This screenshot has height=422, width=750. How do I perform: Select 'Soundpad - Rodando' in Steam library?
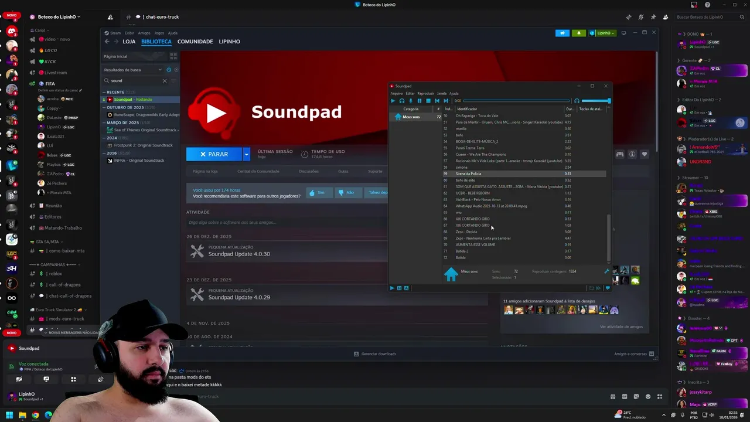point(141,100)
